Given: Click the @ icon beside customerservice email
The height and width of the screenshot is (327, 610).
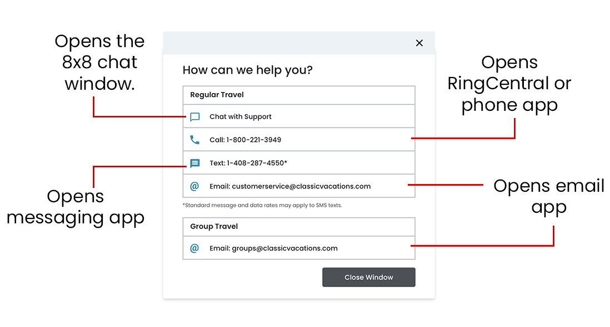Looking at the screenshot, I should click(x=194, y=186).
